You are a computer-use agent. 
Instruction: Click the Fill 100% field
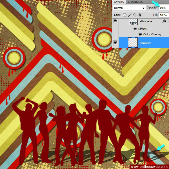(164, 15)
